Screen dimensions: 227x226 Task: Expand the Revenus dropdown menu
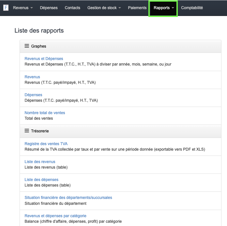pyautogui.click(x=23, y=8)
